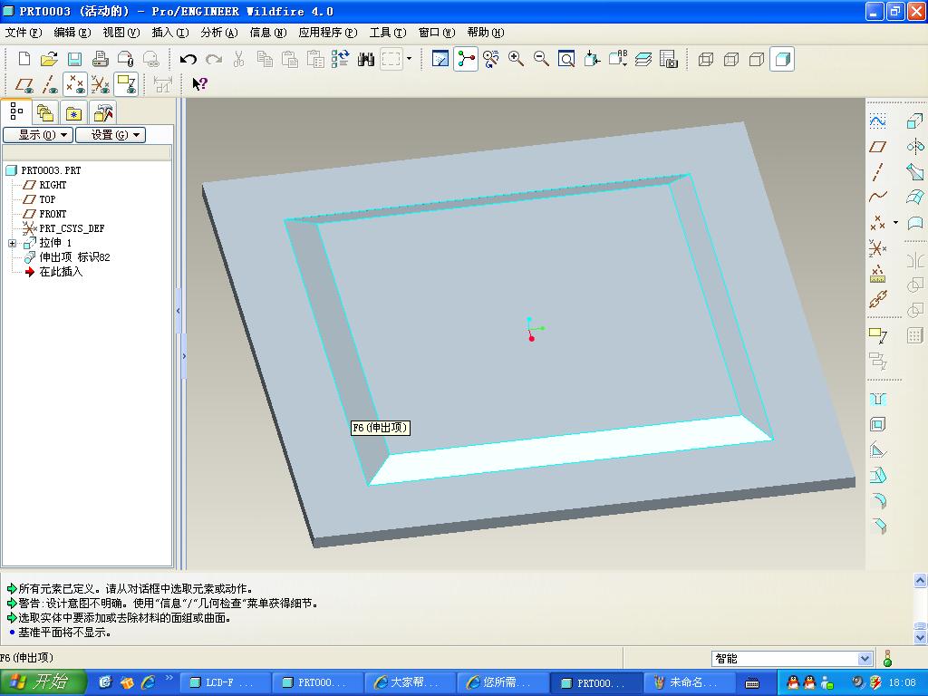Screen dimensions: 928x696
Task: Switch to hidden line display mode
Action: point(731,59)
